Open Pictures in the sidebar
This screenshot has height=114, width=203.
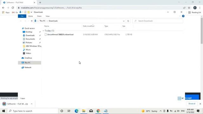29,42
